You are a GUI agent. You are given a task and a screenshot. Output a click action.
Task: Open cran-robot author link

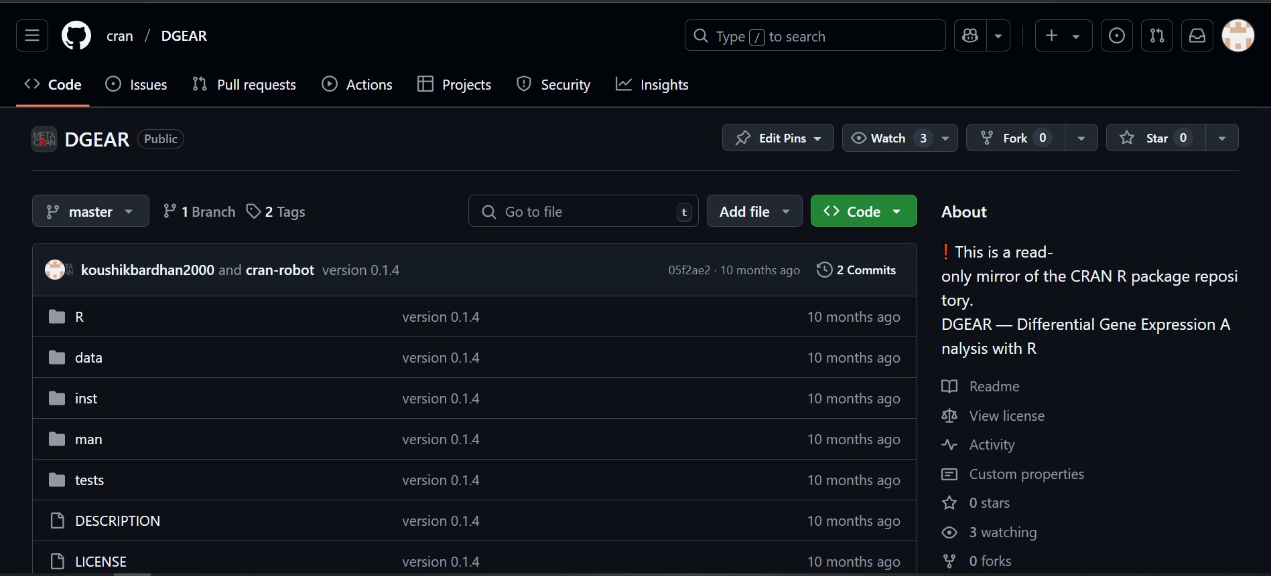tap(279, 270)
